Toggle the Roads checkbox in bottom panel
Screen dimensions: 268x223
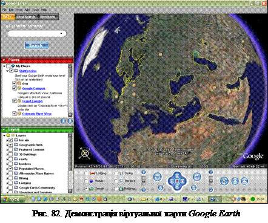[86, 181]
